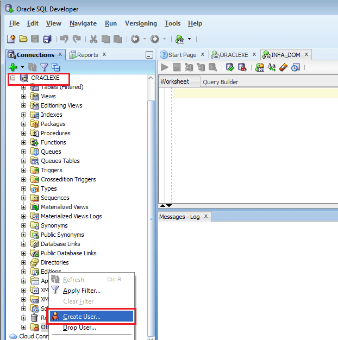Close the Reports panel tab
Screen dimensions: 338x340
[x=104, y=54]
